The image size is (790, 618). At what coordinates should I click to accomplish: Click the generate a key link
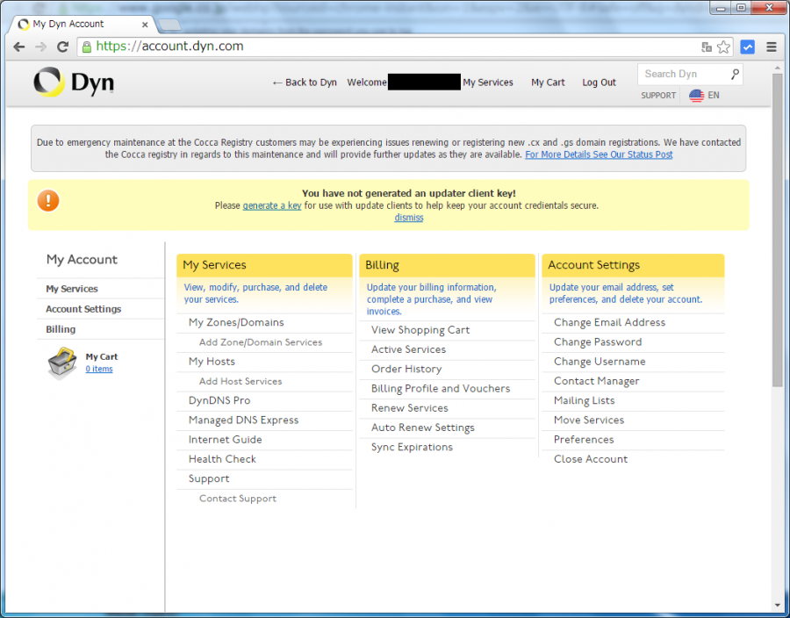pyautogui.click(x=272, y=205)
